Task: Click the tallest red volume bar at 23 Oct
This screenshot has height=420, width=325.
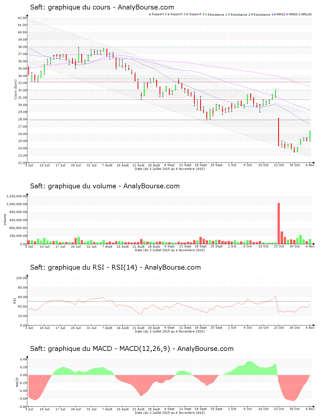Action: coord(279,223)
